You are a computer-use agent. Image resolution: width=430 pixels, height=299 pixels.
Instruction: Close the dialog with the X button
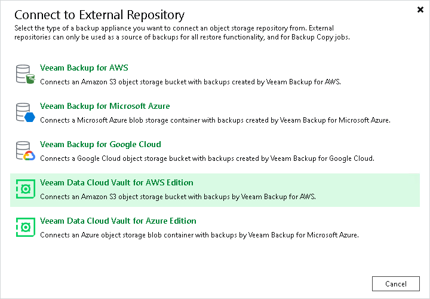420,10
